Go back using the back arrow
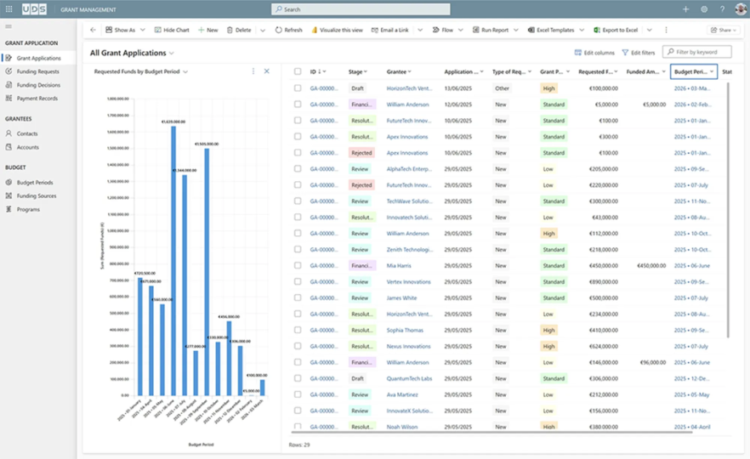 pyautogui.click(x=93, y=30)
